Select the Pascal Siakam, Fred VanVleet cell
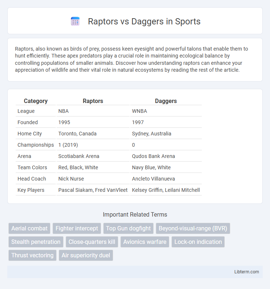270x289 pixels. pos(93,190)
